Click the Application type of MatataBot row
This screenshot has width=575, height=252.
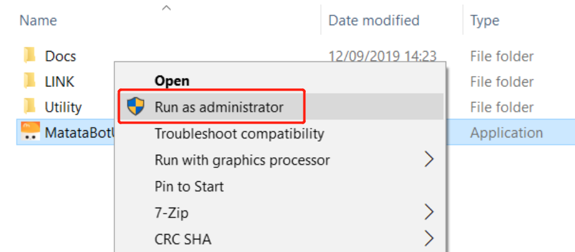coord(506,133)
